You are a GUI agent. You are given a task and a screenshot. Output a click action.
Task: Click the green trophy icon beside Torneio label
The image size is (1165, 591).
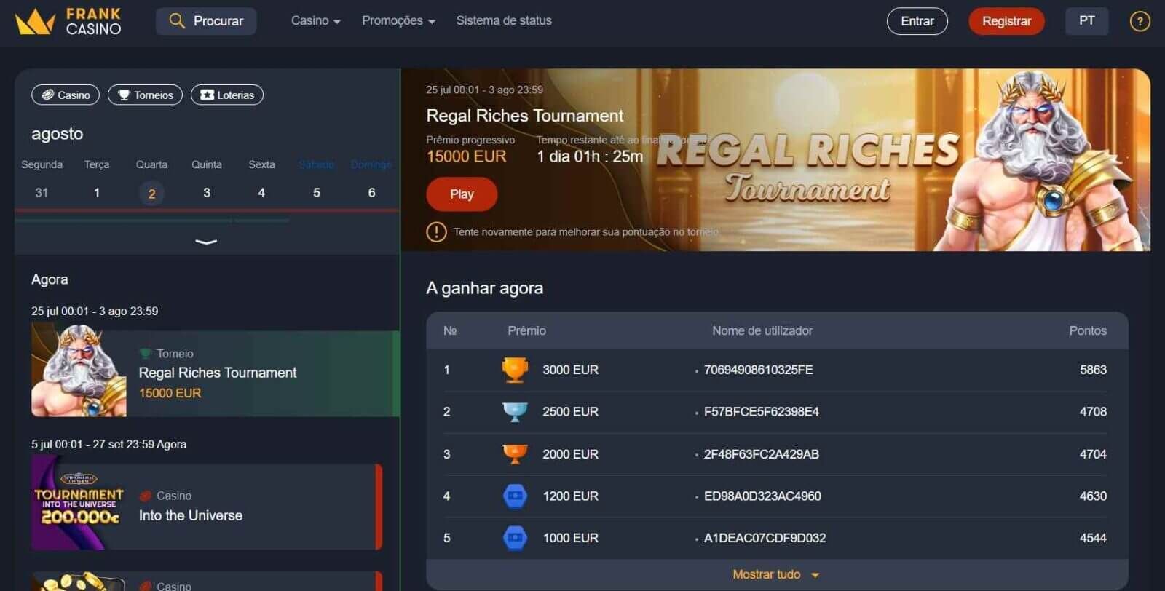click(145, 354)
